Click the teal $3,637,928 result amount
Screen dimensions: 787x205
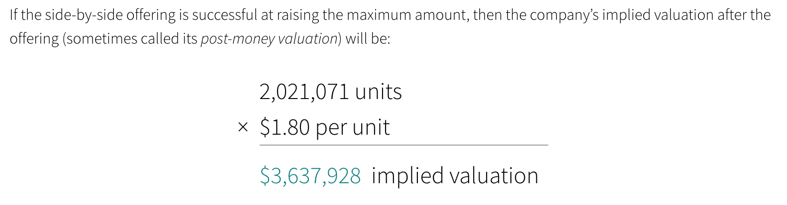point(310,176)
